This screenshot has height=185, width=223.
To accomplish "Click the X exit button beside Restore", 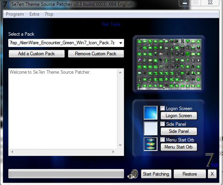I will (x=212, y=174).
